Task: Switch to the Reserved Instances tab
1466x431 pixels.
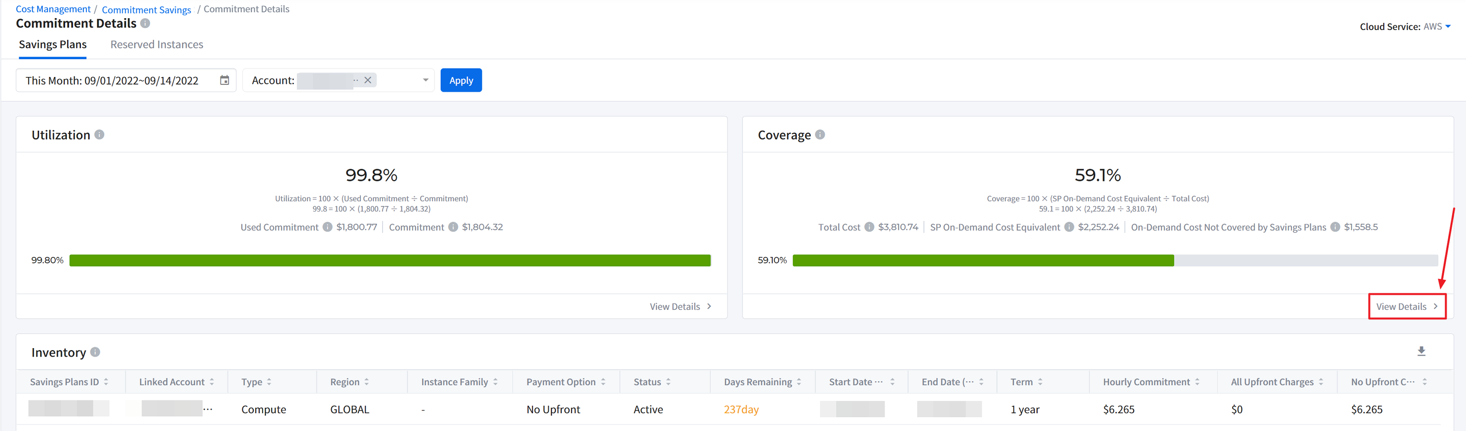Action: click(156, 44)
